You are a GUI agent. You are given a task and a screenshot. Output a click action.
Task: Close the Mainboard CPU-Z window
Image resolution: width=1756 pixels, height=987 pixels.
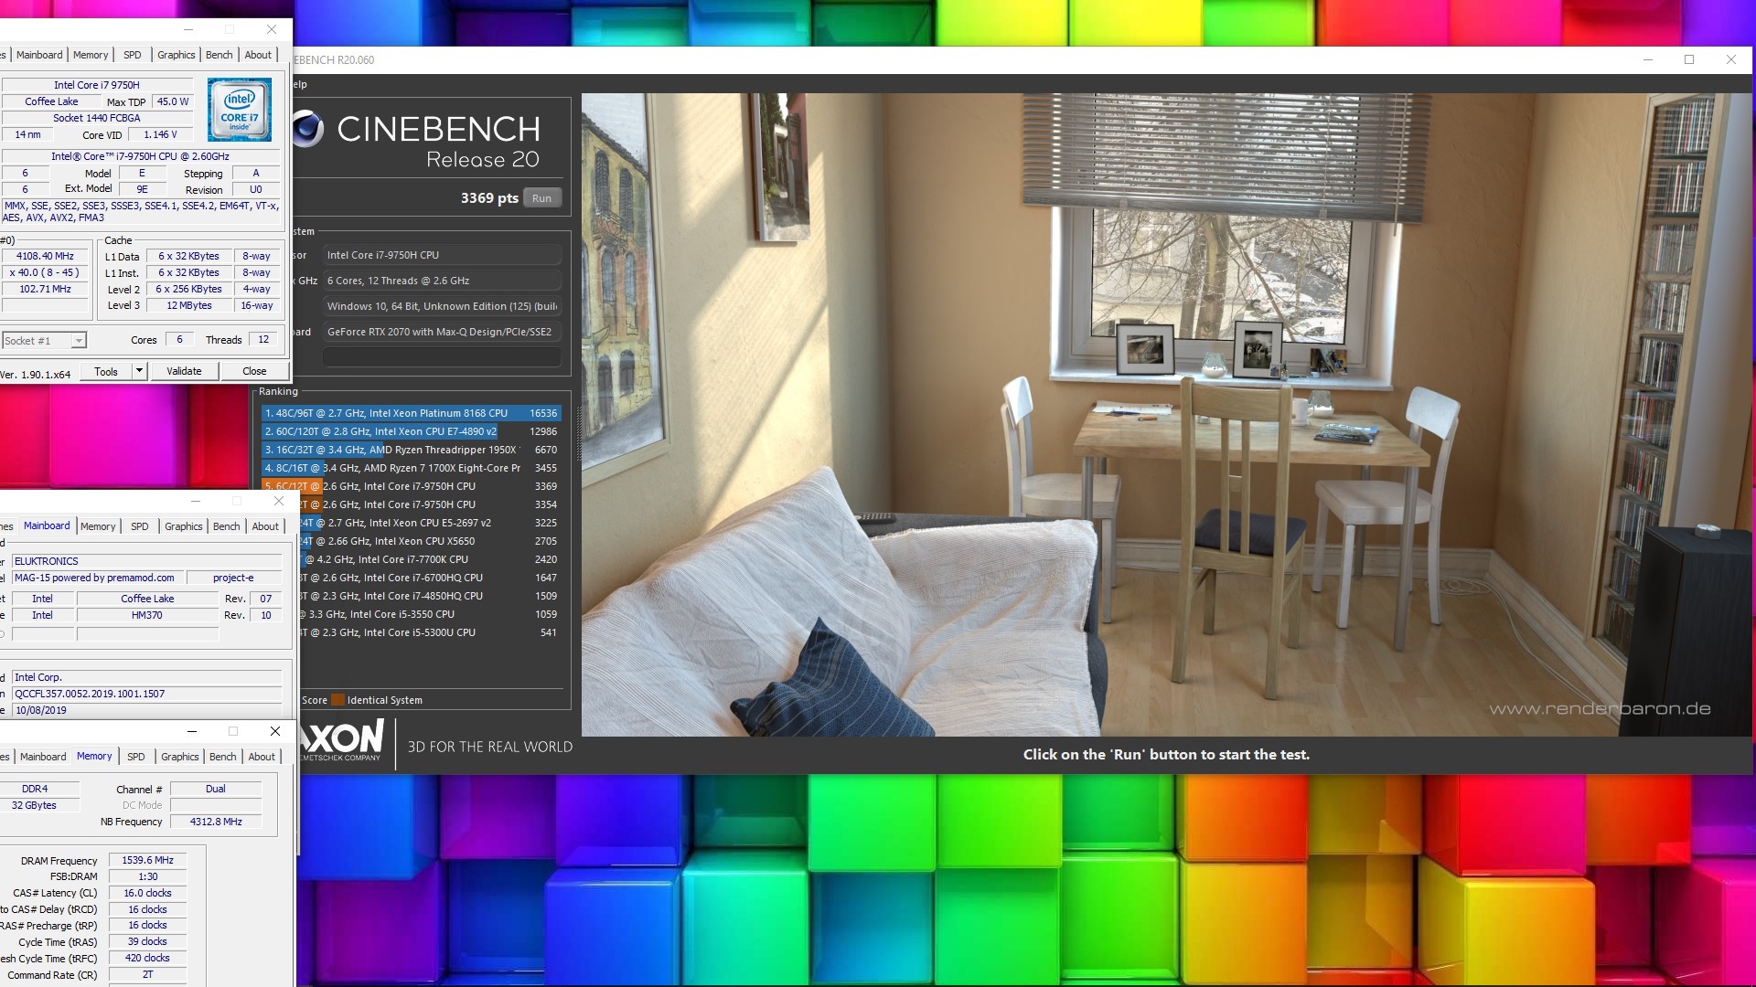(279, 501)
